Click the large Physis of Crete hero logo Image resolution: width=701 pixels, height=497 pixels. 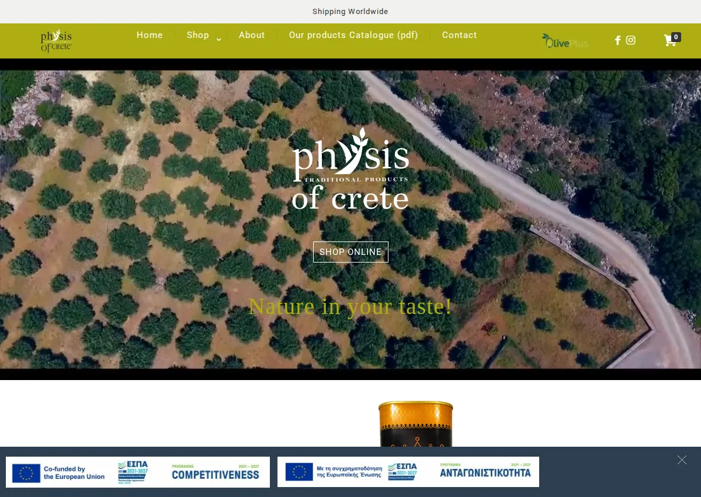pyautogui.click(x=350, y=169)
